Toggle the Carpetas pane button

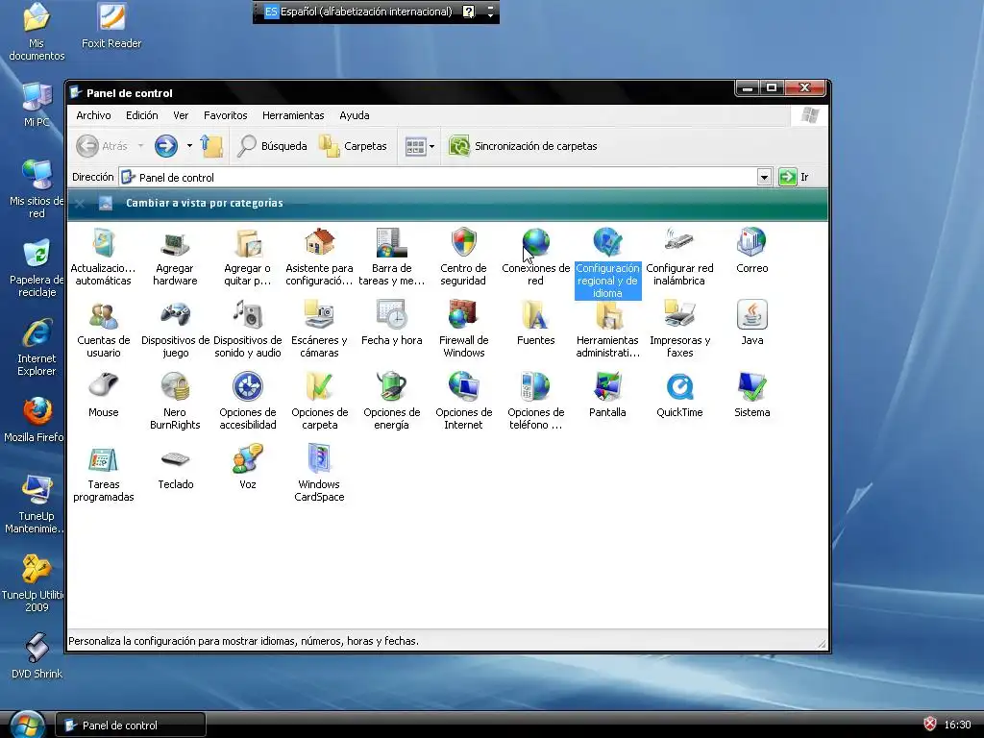(353, 146)
